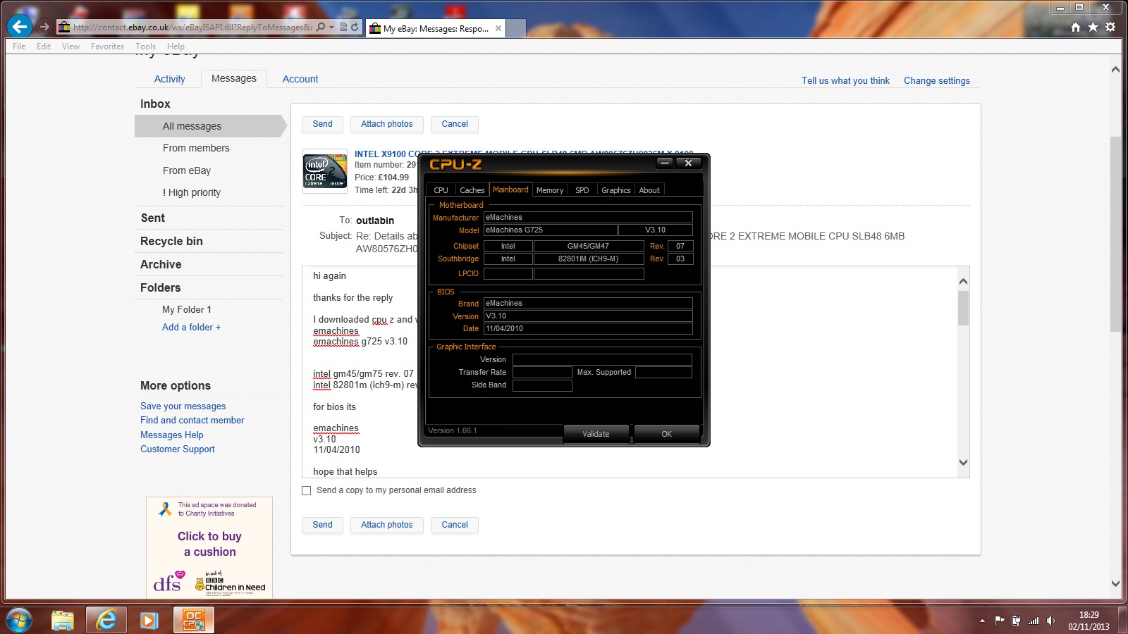1128x634 pixels.
Task: Click the dfs Click to buy a cushion ad
Action: [209, 548]
